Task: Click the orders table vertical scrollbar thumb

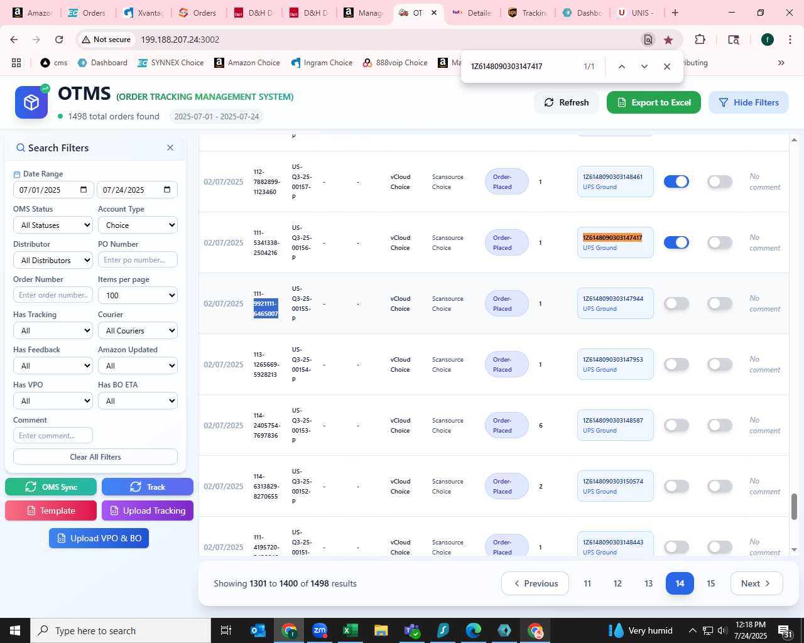Action: (x=794, y=507)
